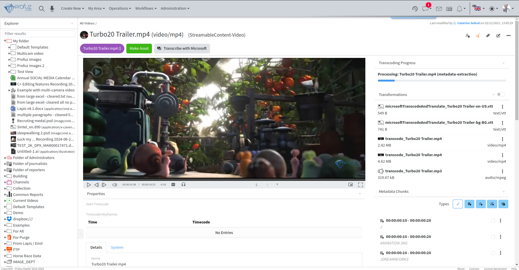Play the video using the player play button
This screenshot has width=519, height=270.
point(89,185)
